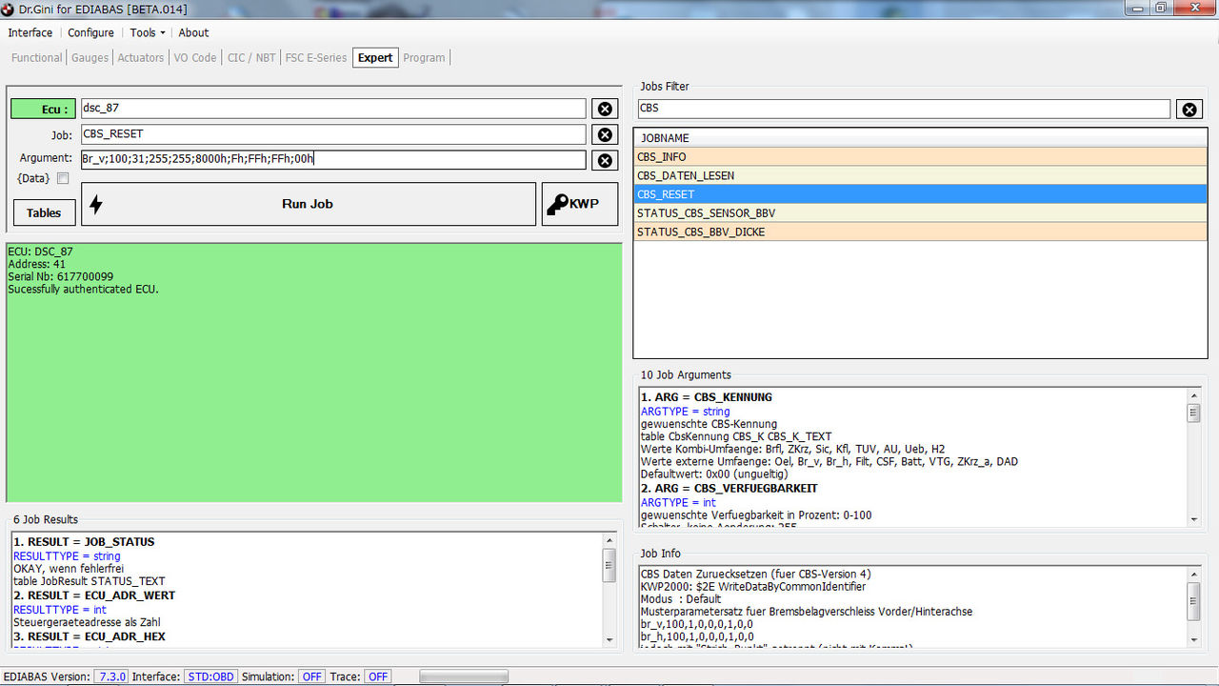This screenshot has width=1219, height=686.
Task: Toggle the Simulation OFF indicator
Action: [x=311, y=676]
